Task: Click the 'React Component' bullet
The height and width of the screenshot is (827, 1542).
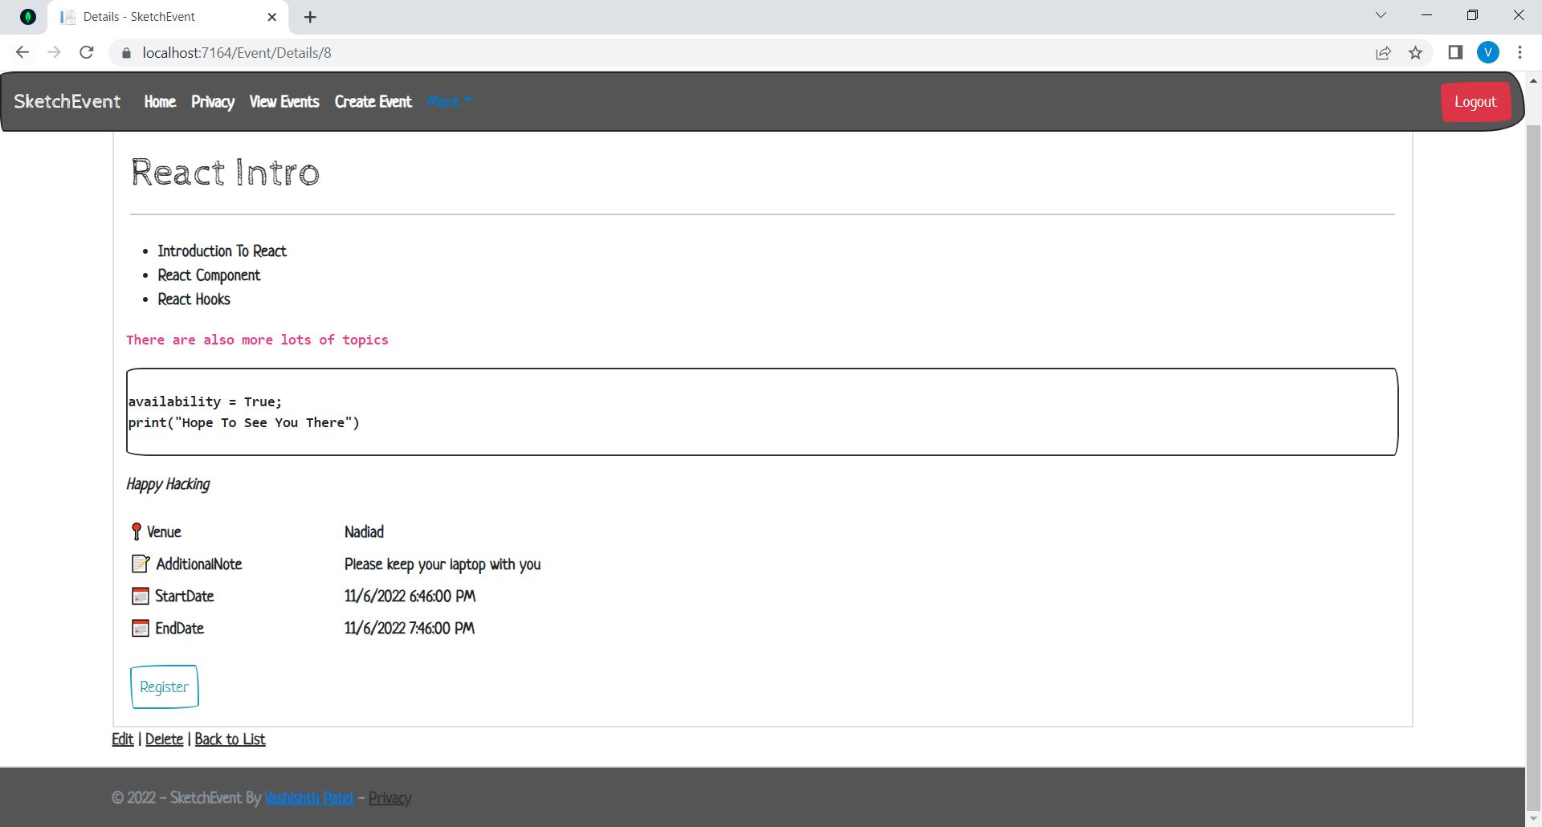Action: click(x=209, y=275)
